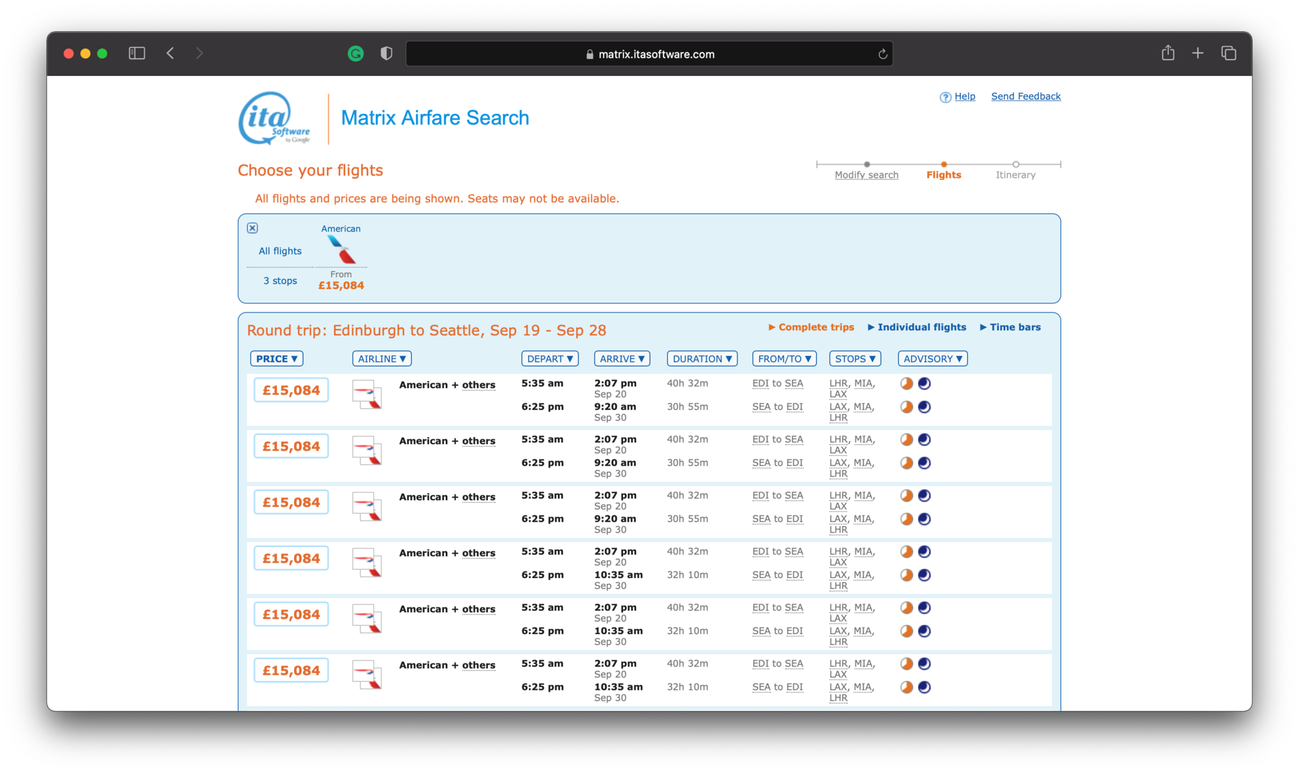This screenshot has width=1299, height=773.
Task: Toggle the Safari sidebar icon
Action: [x=136, y=53]
